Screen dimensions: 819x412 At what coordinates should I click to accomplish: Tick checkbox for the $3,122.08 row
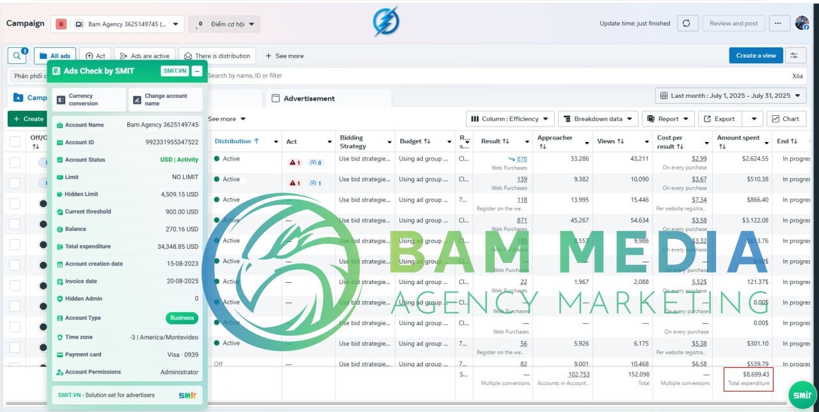pos(15,224)
